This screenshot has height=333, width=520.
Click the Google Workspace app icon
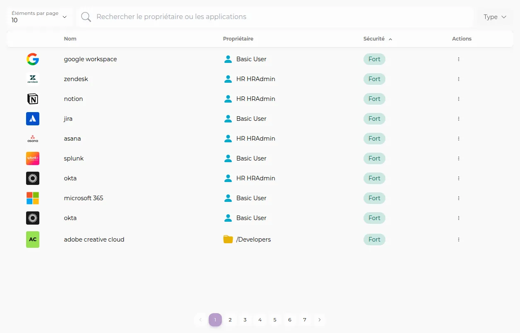coord(33,59)
